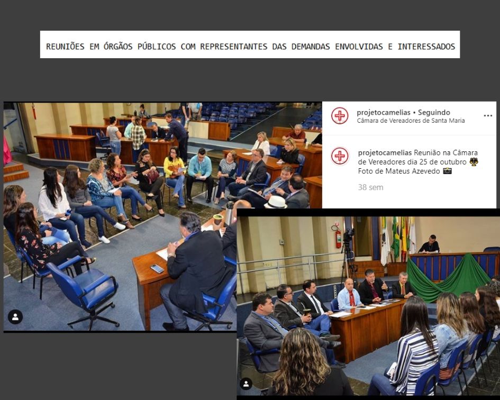Click the camera emoji after Mateus Azevedo
500x400 pixels.
tap(447, 171)
